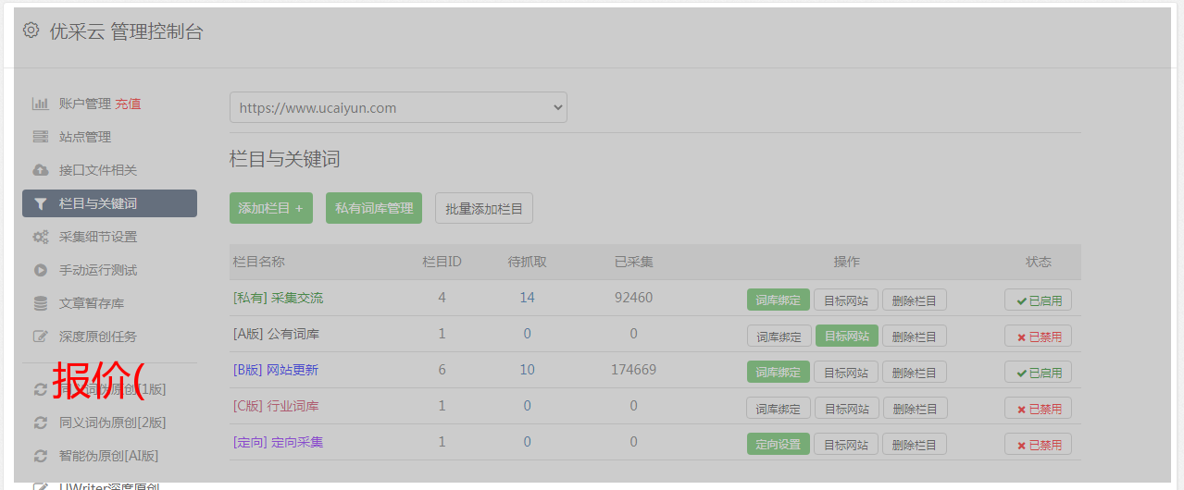The width and height of the screenshot is (1184, 490).
Task: Click the 92460 collected count
Action: click(x=634, y=298)
